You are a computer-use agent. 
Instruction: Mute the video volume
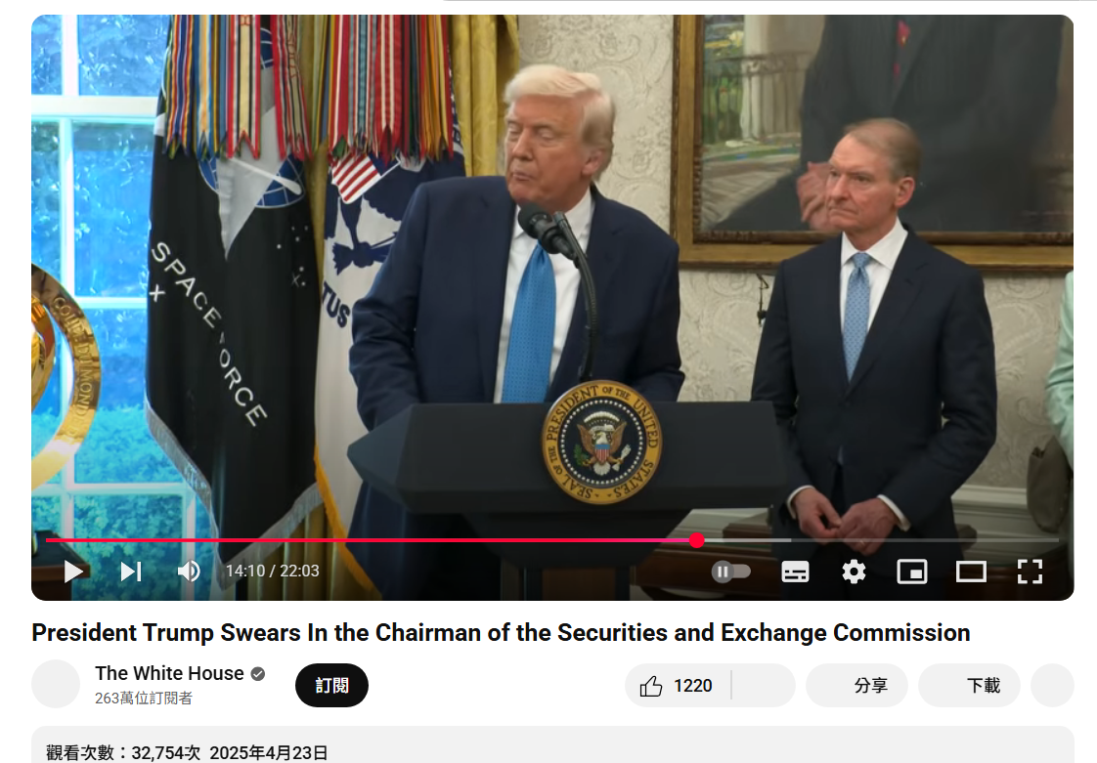click(x=188, y=572)
